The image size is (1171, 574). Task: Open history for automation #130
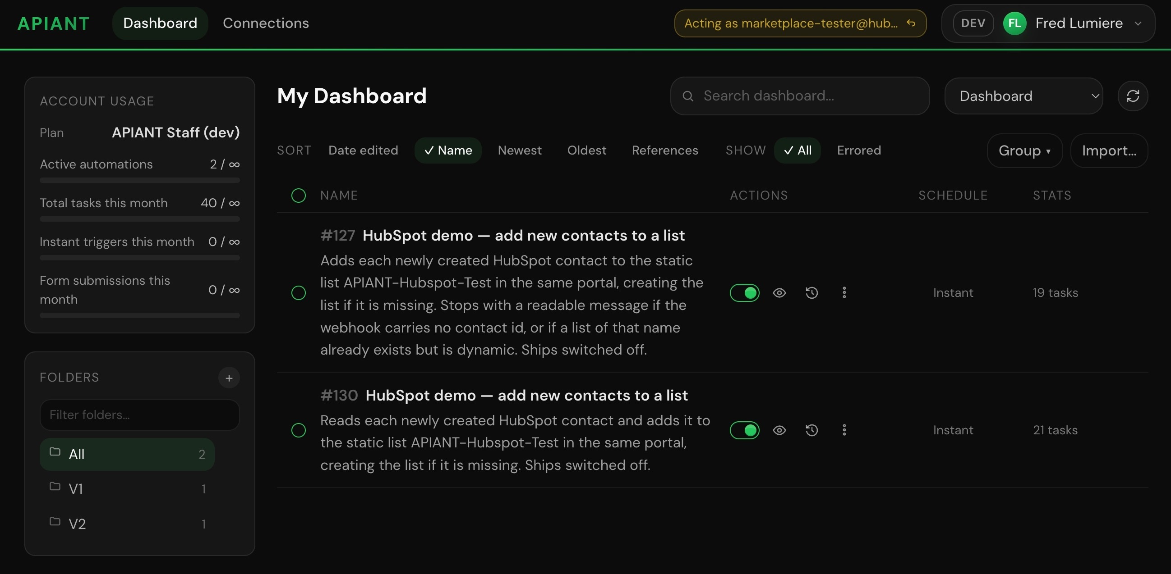(x=812, y=430)
